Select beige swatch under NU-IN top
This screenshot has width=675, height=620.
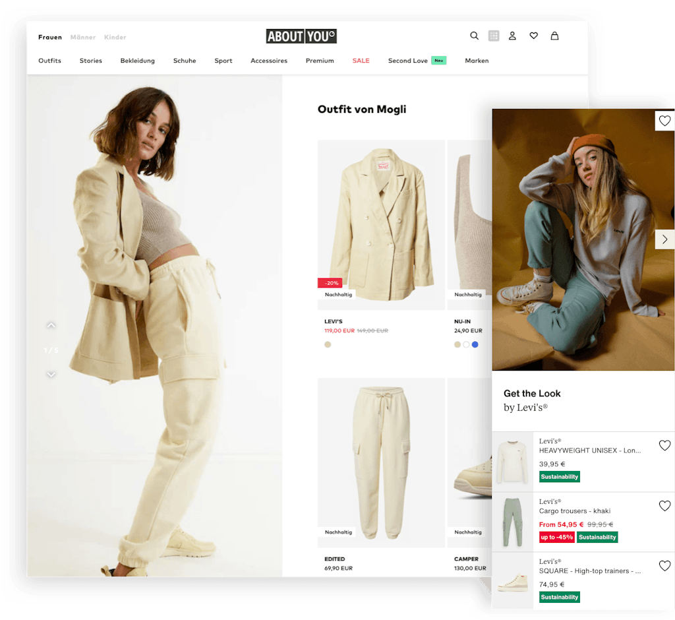click(457, 345)
